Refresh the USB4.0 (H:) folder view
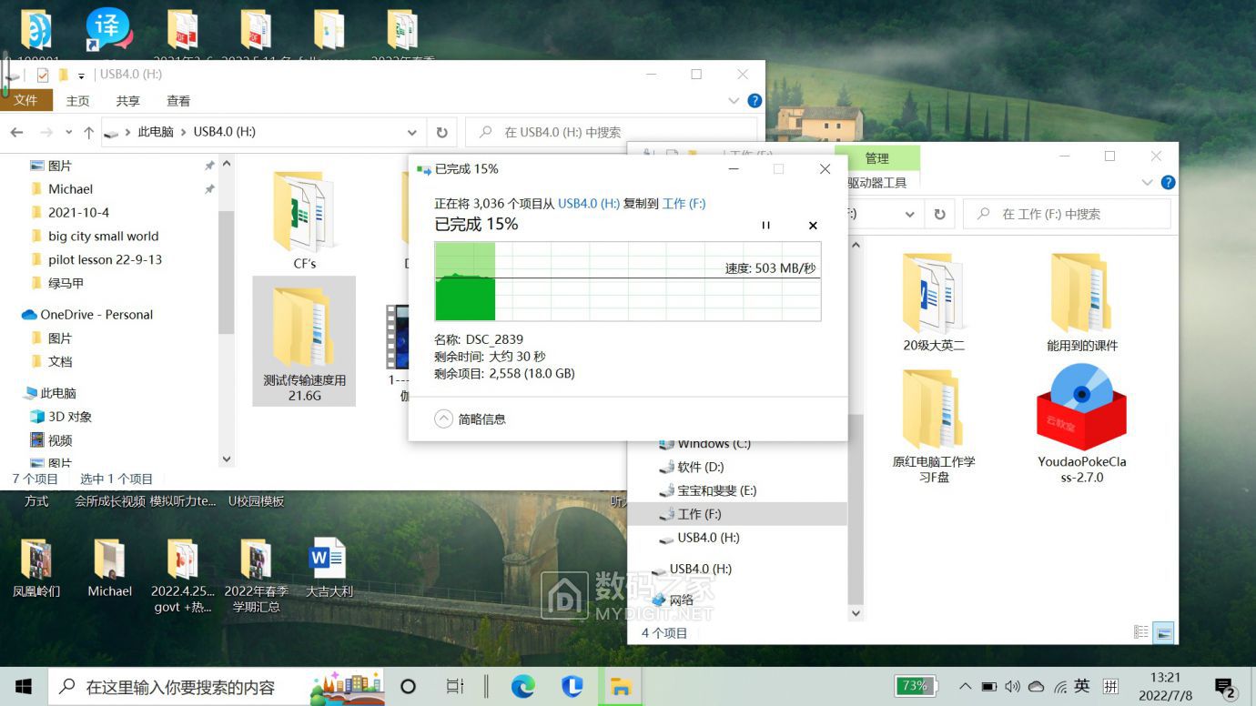Screen dimensions: 1256x706 click(441, 132)
